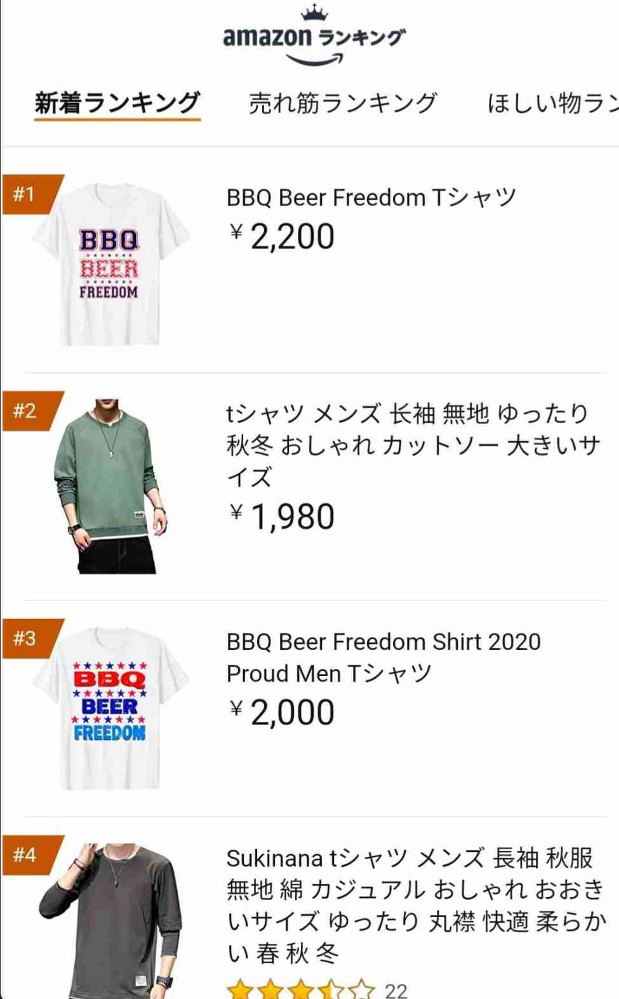Tap the starred BBQ Beer Freedom shirt image
The image size is (619, 999).
[x=110, y=709]
